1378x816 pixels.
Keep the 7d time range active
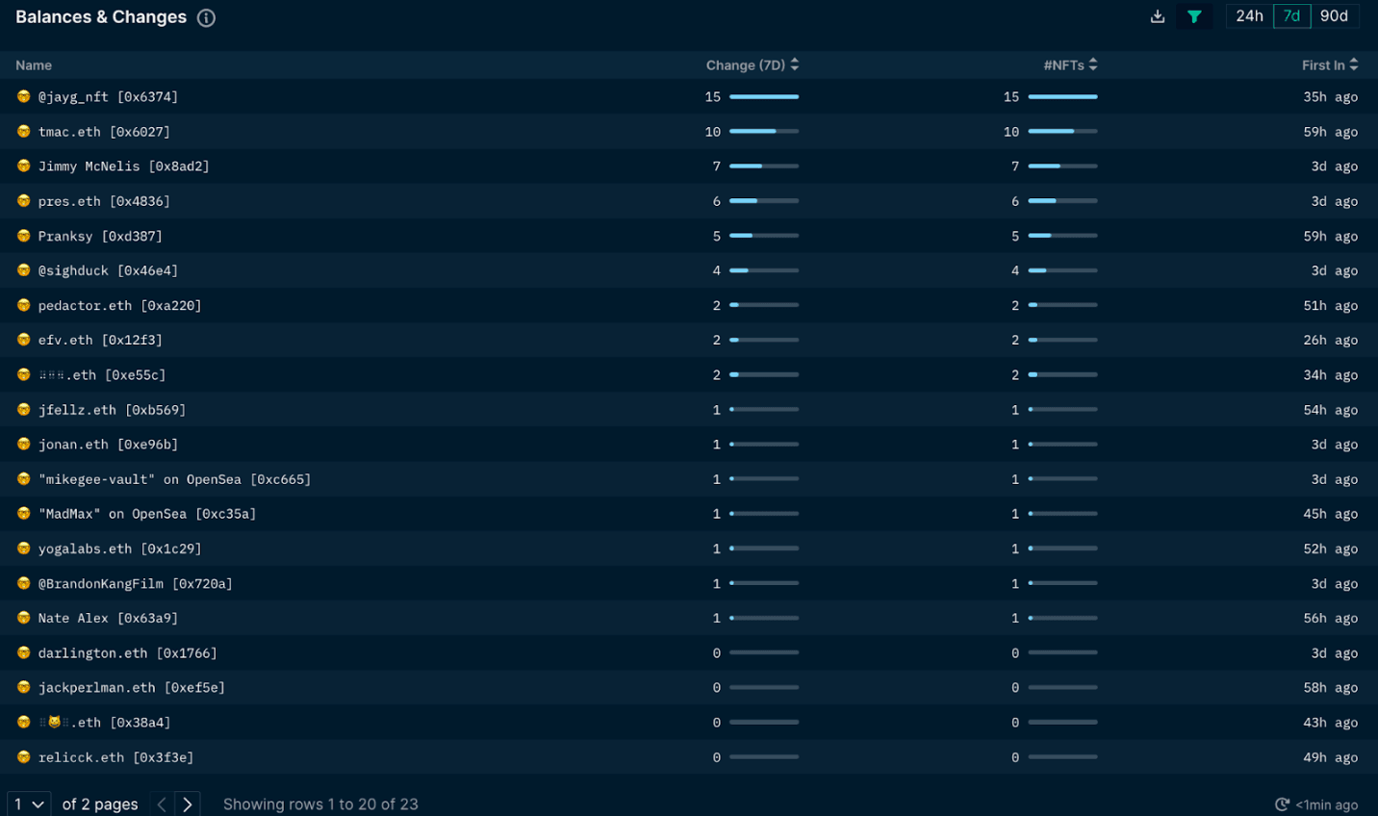pos(1291,15)
